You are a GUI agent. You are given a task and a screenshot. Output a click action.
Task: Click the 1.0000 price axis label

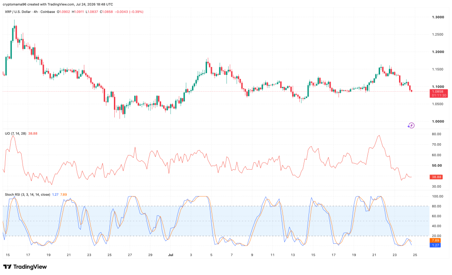click(438, 121)
